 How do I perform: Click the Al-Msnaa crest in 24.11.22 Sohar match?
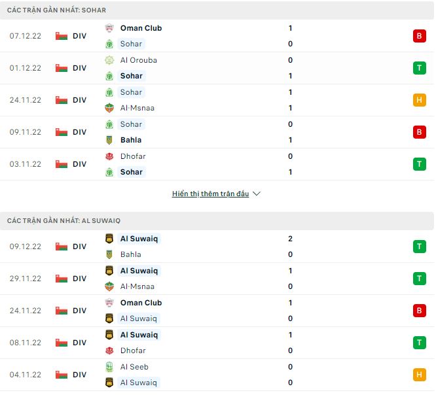click(x=109, y=108)
